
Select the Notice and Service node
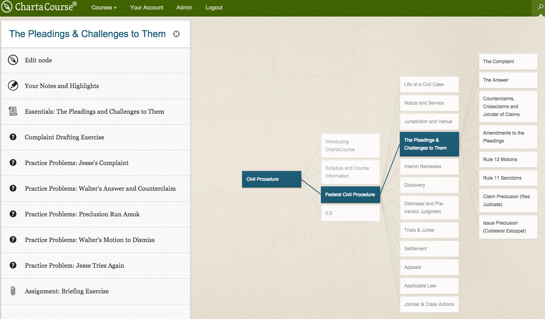(429, 103)
